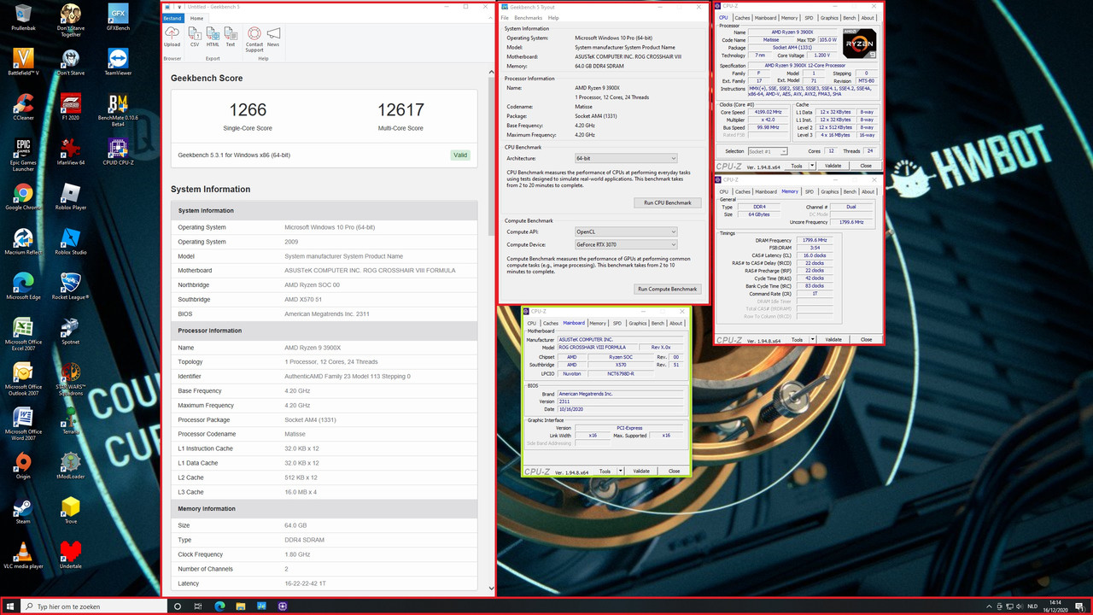Viewport: 1093px width, 615px height.
Task: Click Validate in CPU-Z CPU window
Action: [x=833, y=166]
